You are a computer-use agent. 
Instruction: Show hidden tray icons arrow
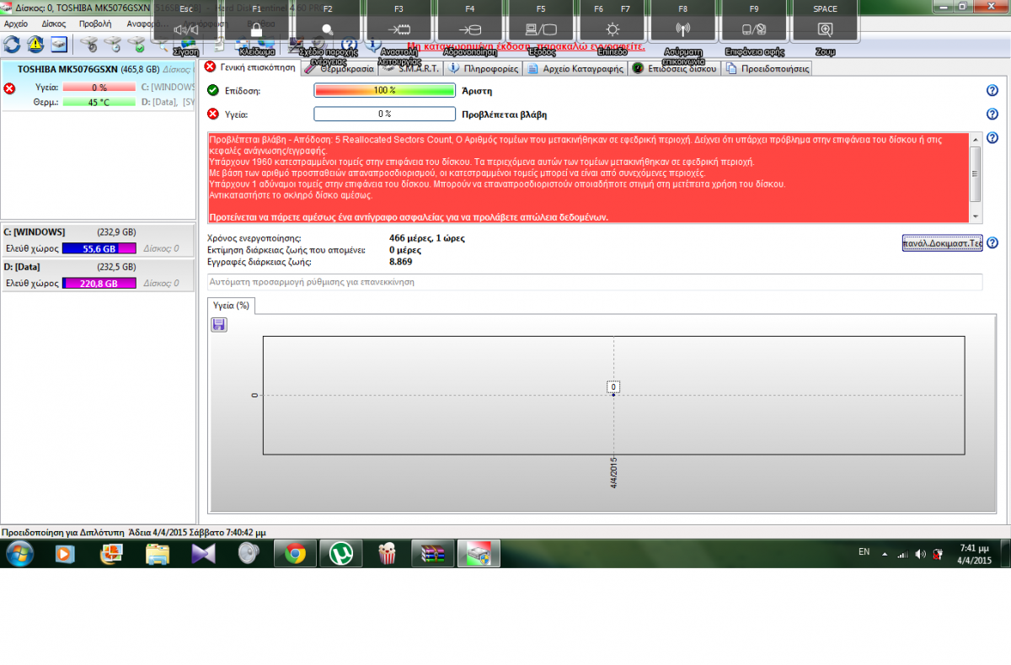[885, 554]
